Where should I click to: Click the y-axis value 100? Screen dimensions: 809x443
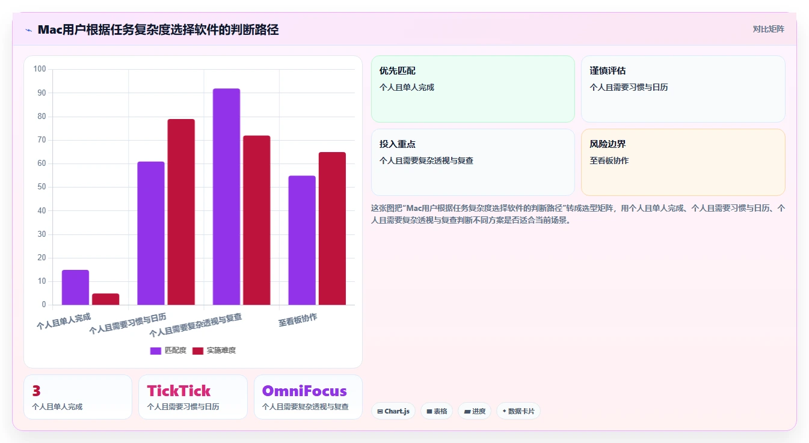[x=40, y=69]
